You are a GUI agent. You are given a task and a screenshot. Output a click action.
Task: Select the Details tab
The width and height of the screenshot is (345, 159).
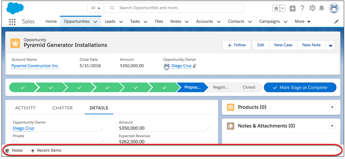click(99, 108)
